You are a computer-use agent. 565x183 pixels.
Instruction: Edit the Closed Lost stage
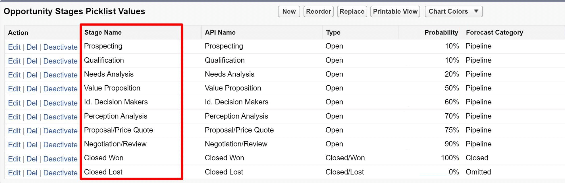tap(14, 173)
